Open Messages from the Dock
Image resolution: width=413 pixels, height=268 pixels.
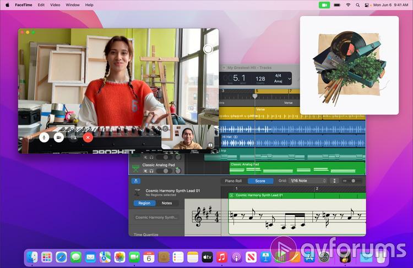(76, 257)
